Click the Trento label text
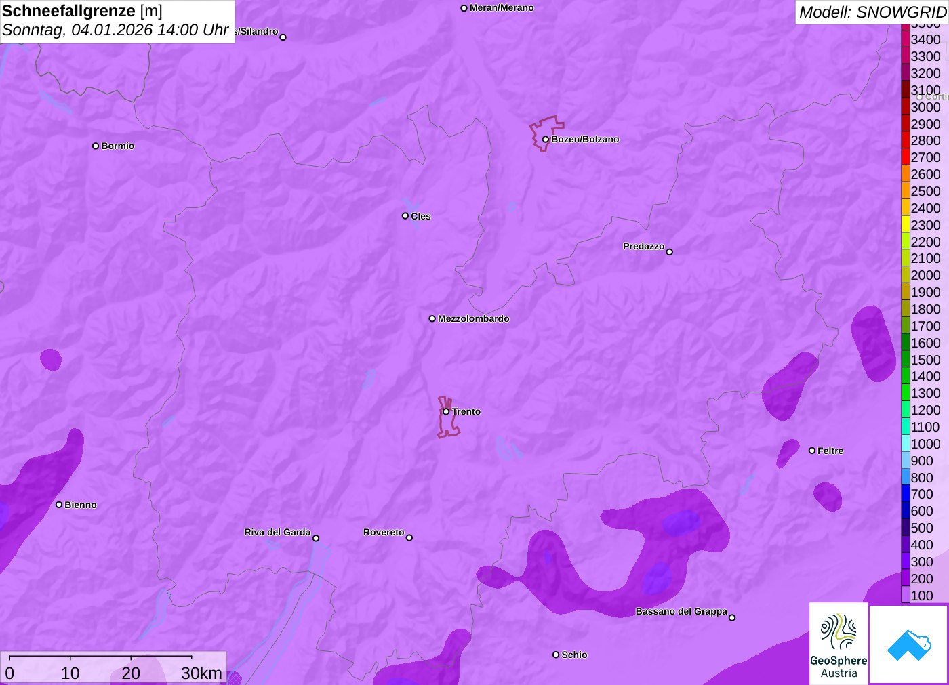This screenshot has width=949, height=685. click(x=466, y=411)
